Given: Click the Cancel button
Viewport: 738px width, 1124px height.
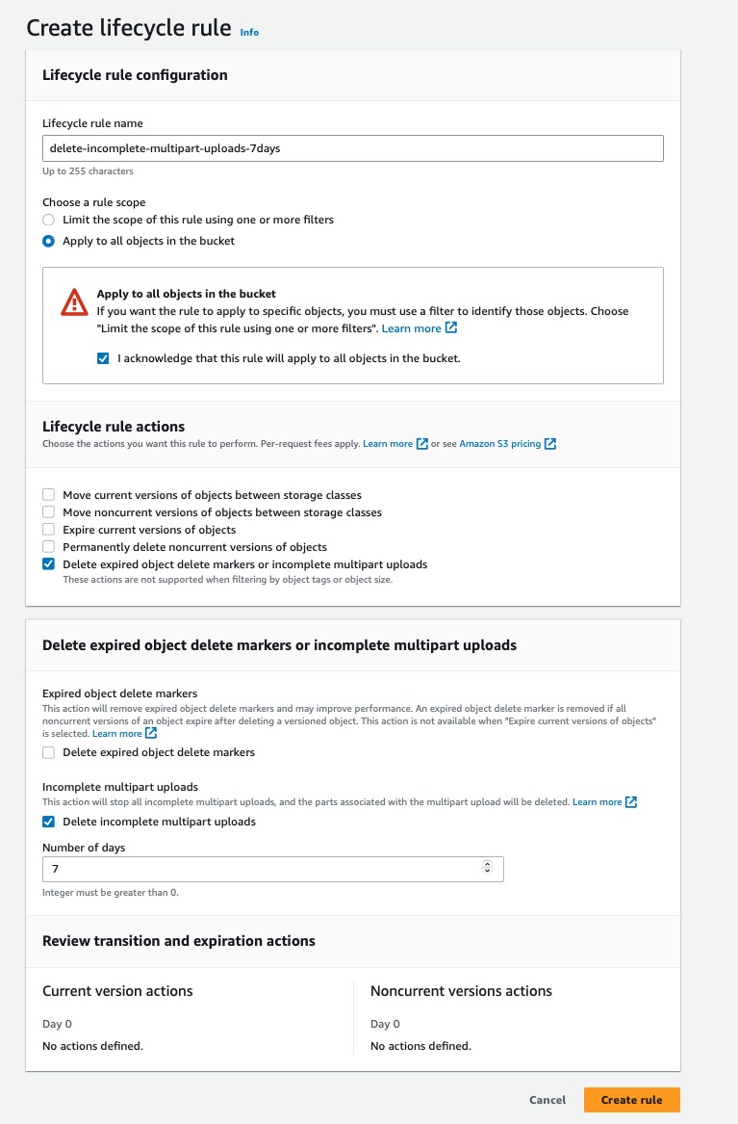Looking at the screenshot, I should pyautogui.click(x=547, y=1099).
